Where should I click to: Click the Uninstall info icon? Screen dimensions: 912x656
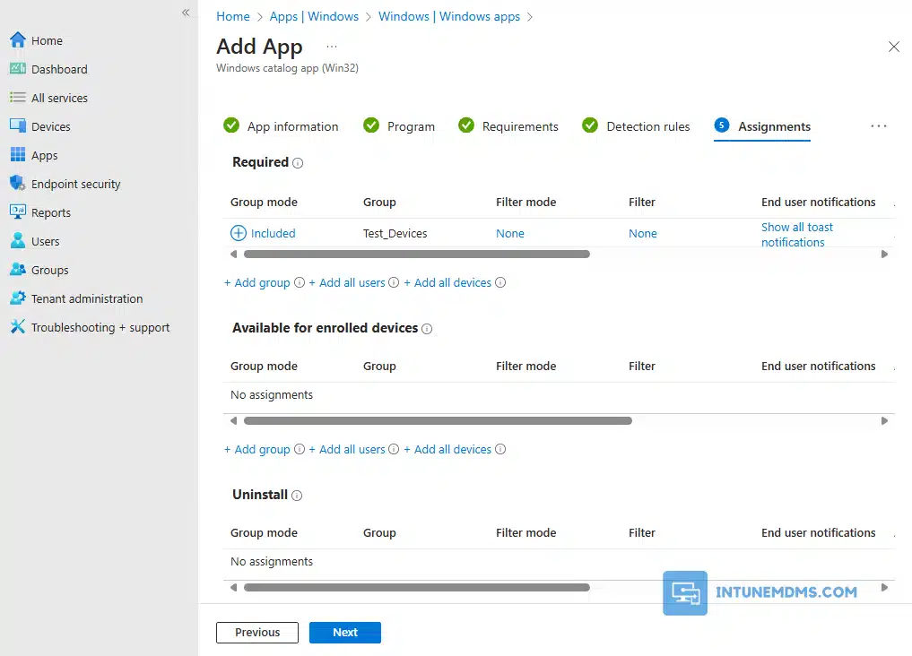(x=297, y=496)
